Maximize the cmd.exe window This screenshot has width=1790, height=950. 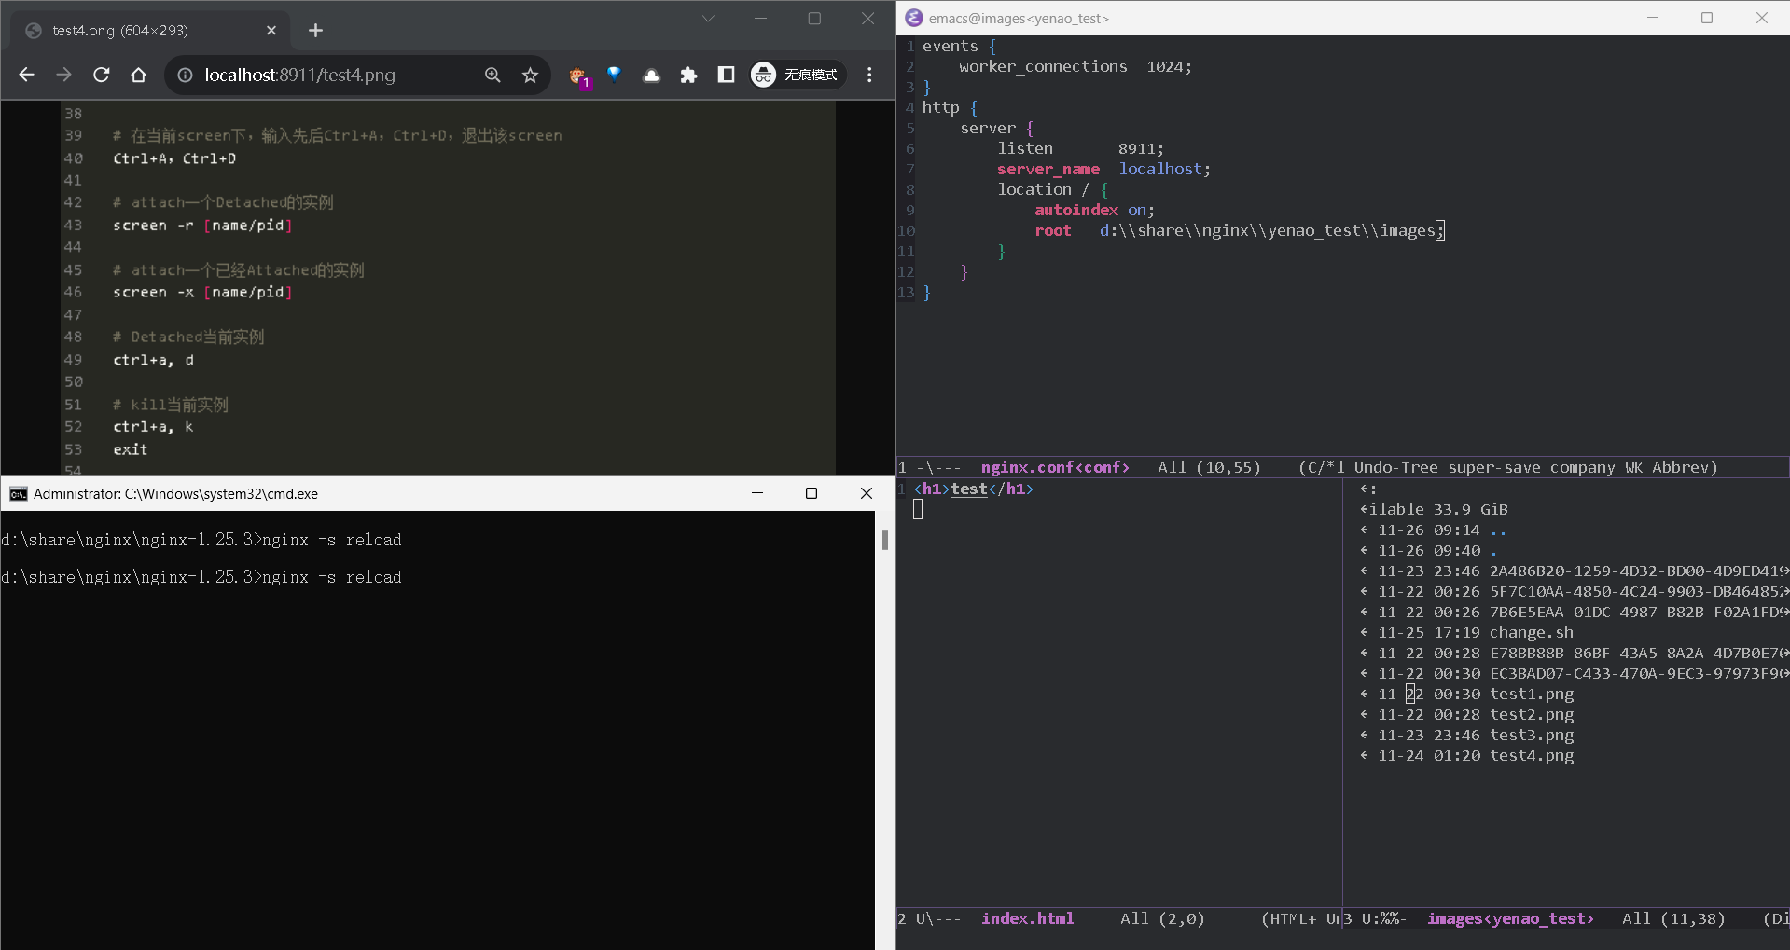click(812, 493)
